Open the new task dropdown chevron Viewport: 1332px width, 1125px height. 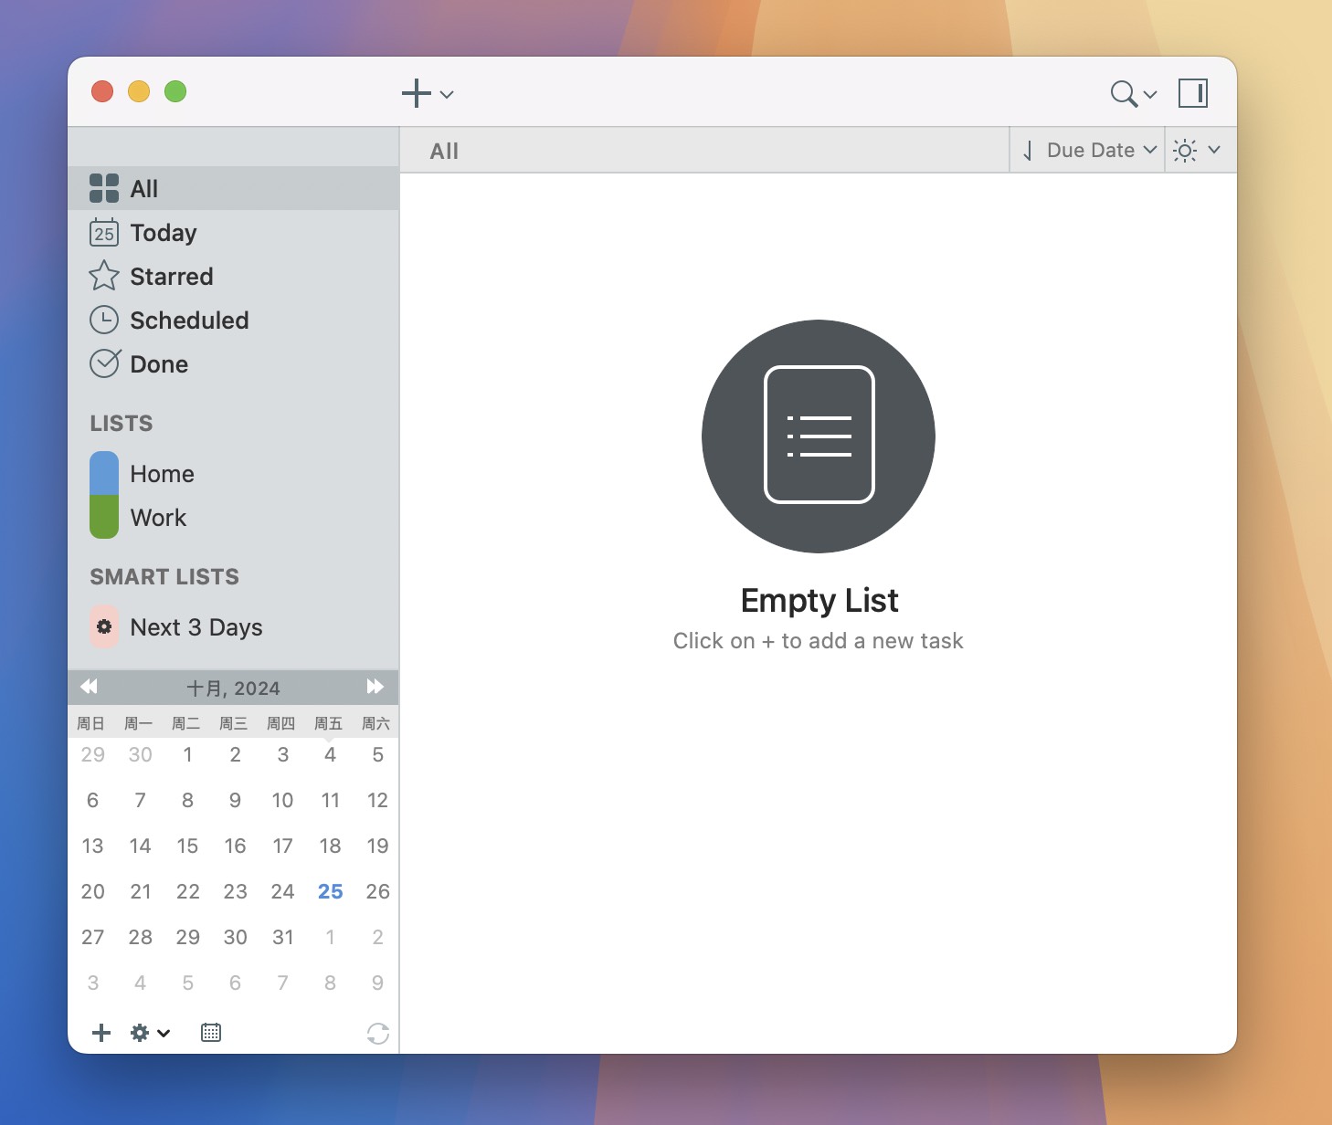[x=447, y=95]
